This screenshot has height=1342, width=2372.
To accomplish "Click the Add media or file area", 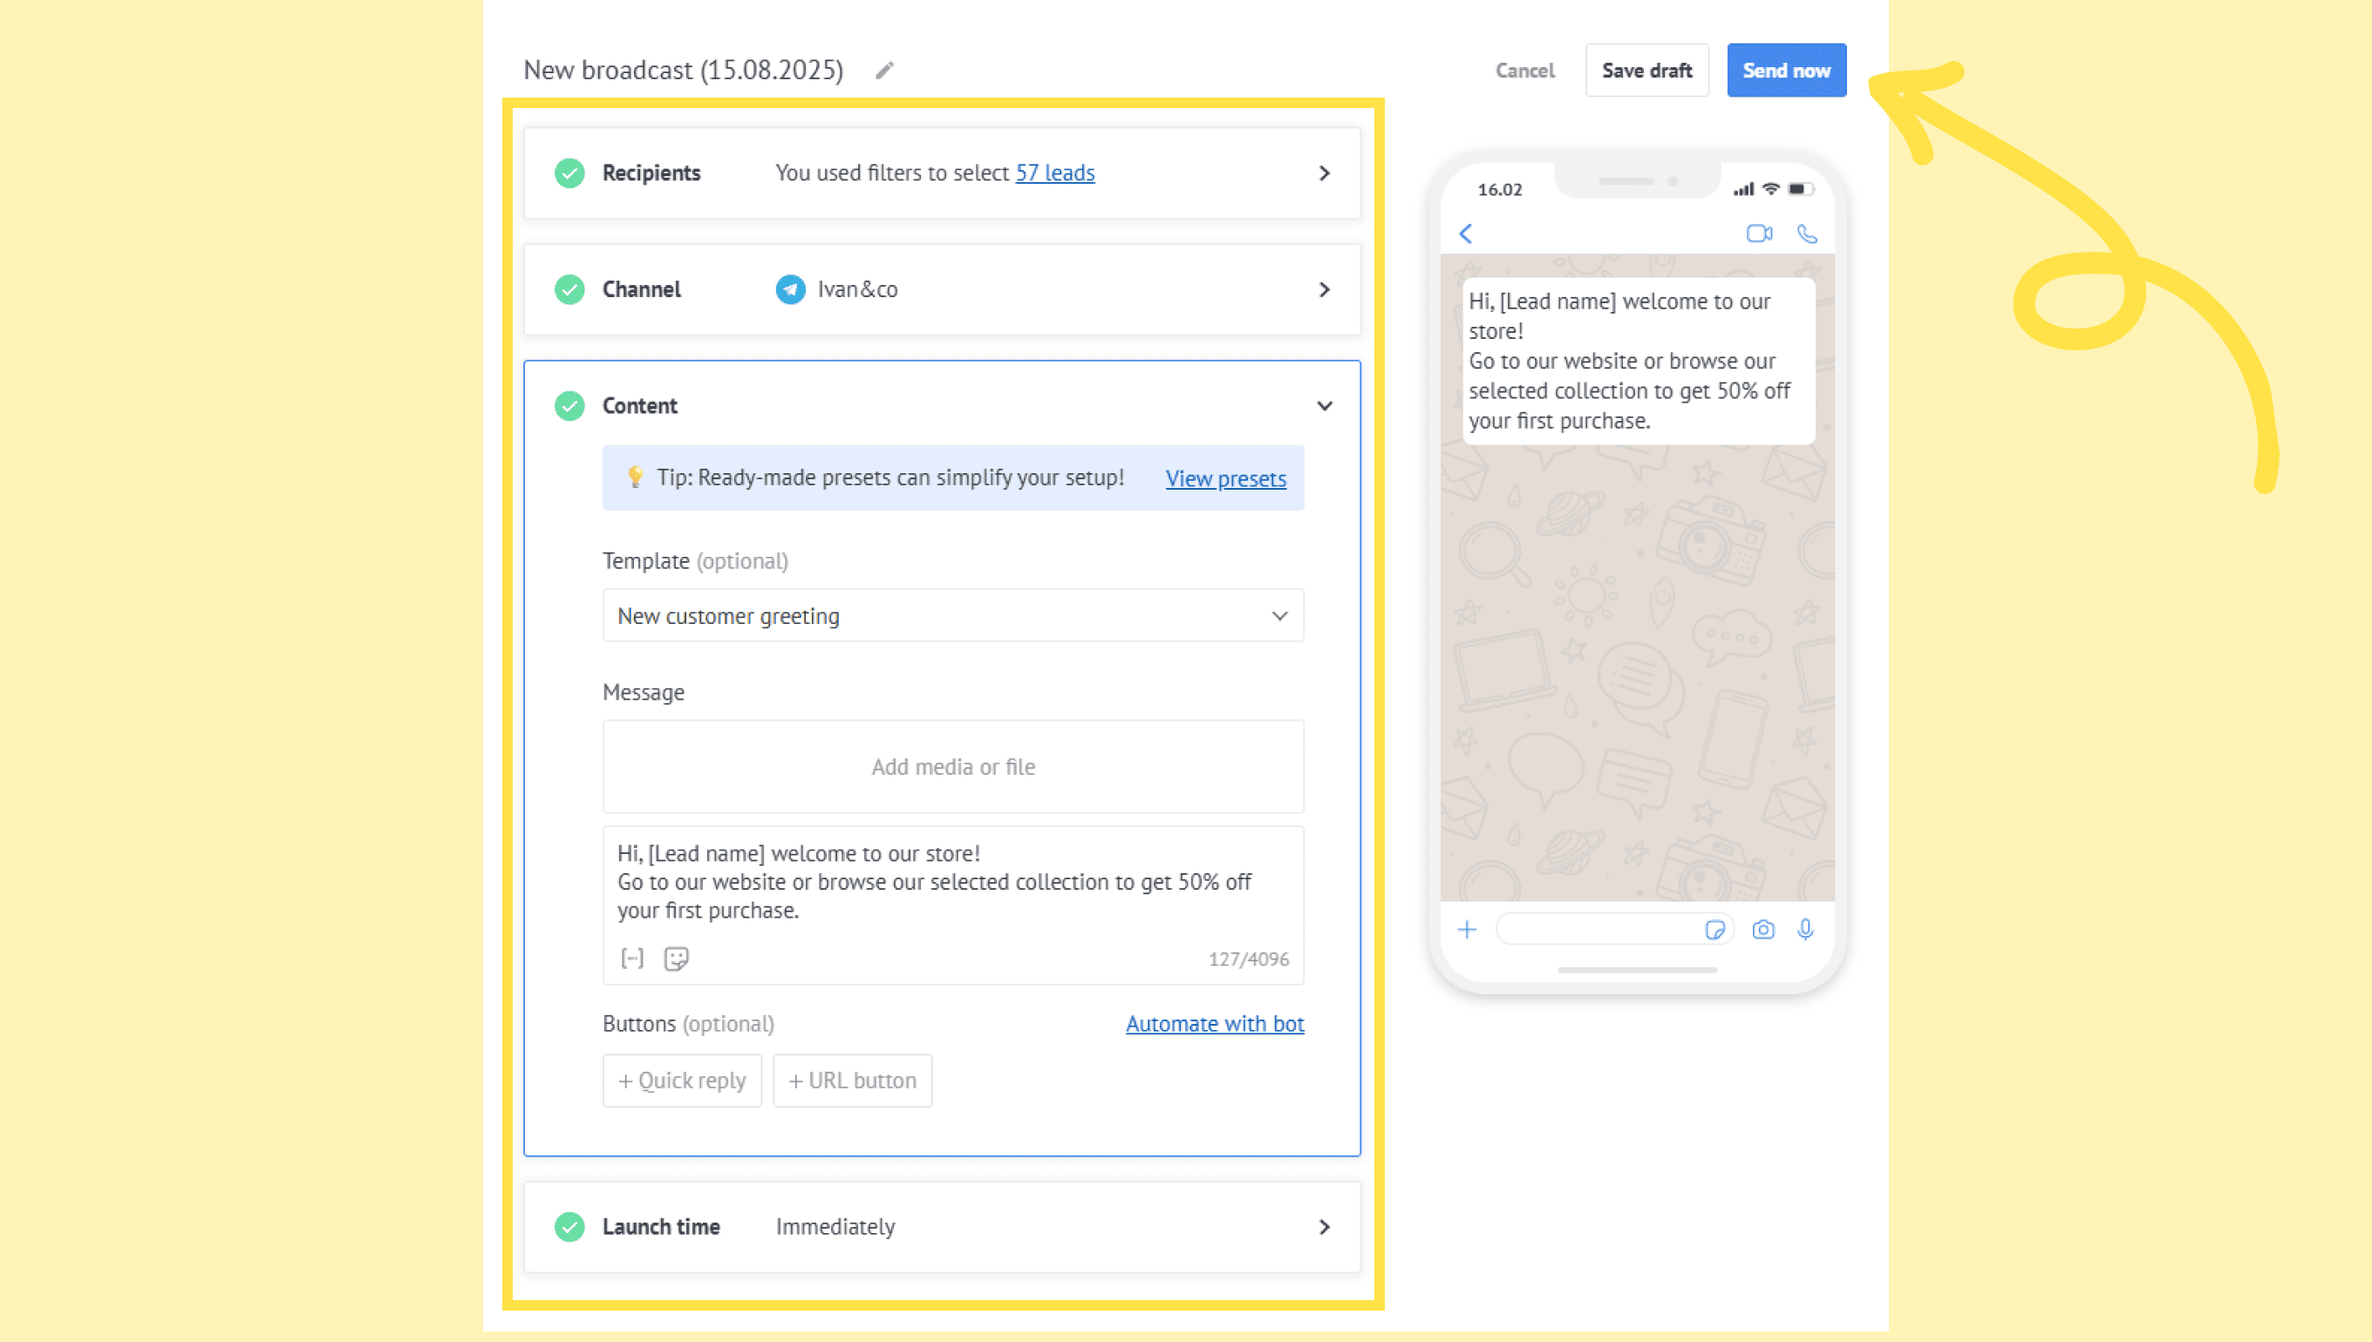I will [x=952, y=767].
